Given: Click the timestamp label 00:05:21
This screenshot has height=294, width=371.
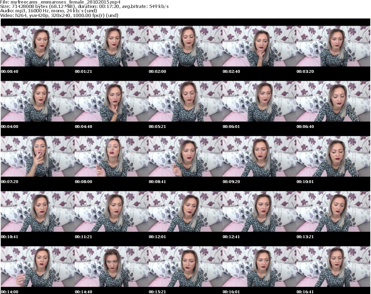Looking at the screenshot, I should (157, 127).
